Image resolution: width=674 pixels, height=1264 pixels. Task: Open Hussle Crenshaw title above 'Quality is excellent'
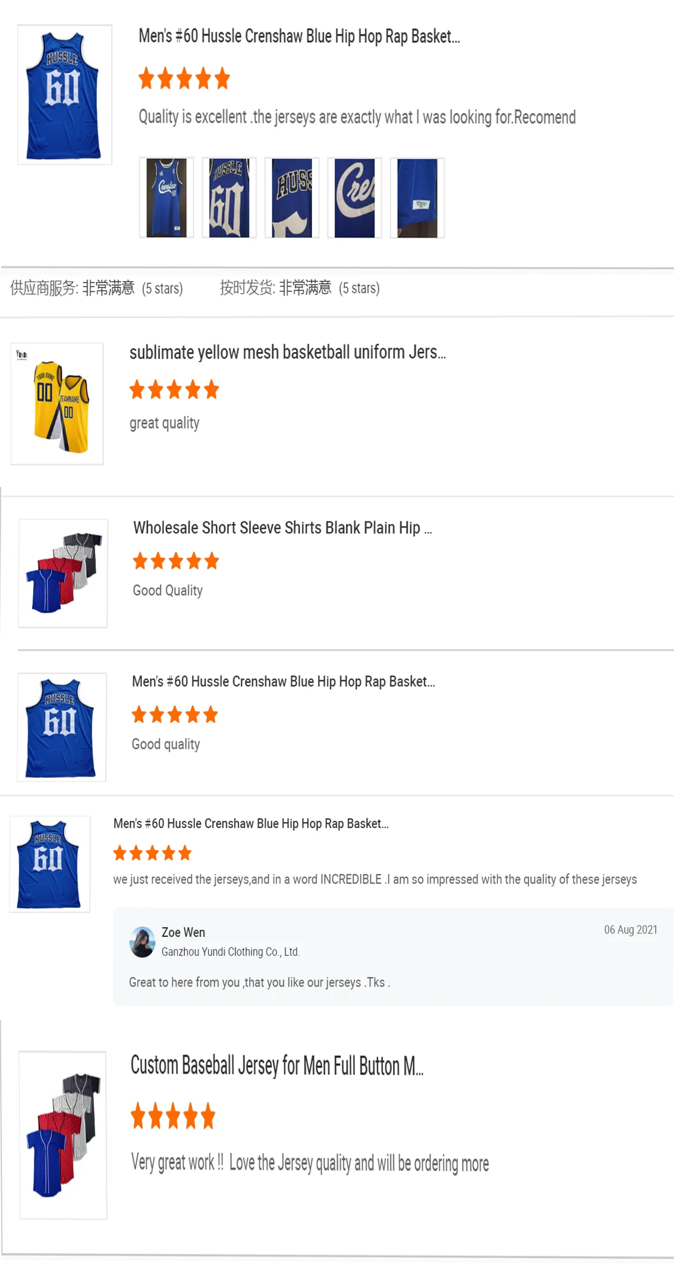point(299,36)
